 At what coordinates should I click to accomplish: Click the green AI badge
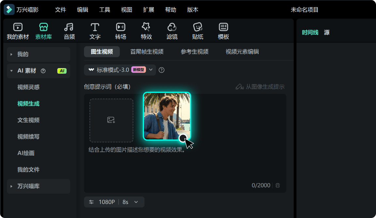[x=62, y=71]
